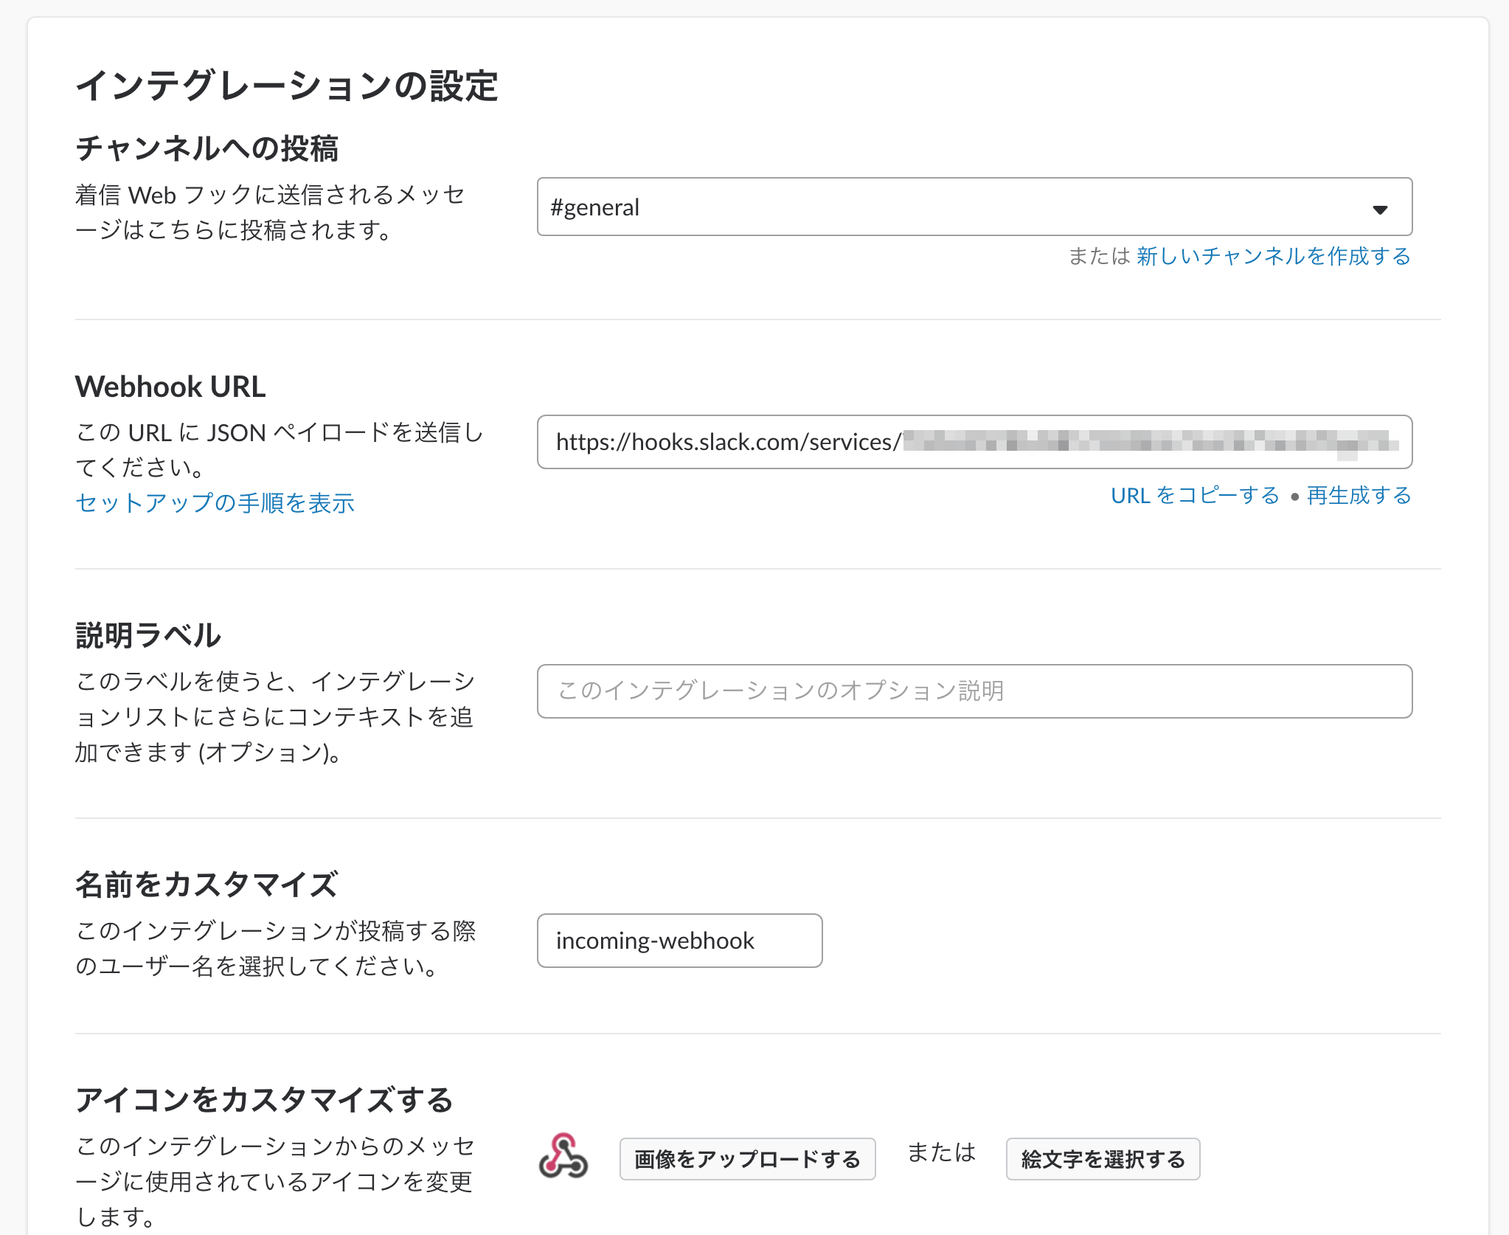Click the インテグレーションの設定 heading

[288, 86]
